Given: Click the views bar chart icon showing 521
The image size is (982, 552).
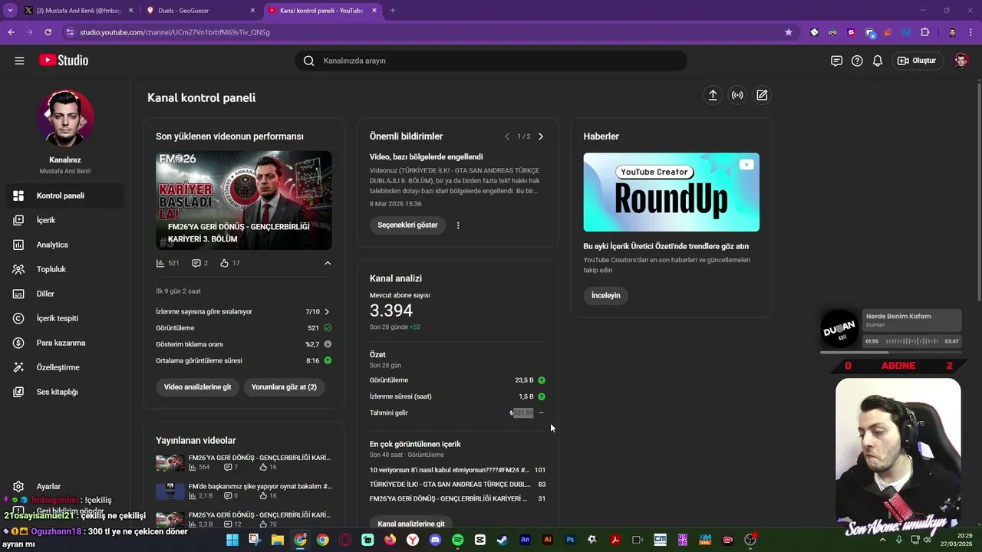Looking at the screenshot, I should (x=160, y=263).
